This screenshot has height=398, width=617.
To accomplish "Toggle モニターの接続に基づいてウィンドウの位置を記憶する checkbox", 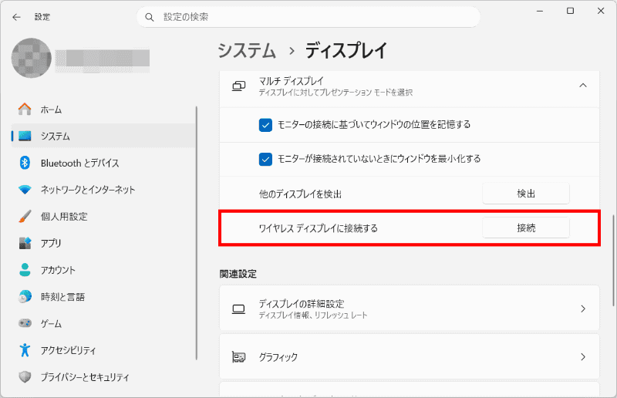I will (265, 125).
